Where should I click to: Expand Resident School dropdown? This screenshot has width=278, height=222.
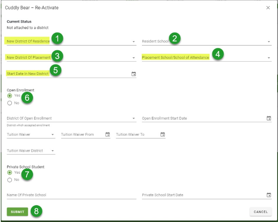pos(269,42)
